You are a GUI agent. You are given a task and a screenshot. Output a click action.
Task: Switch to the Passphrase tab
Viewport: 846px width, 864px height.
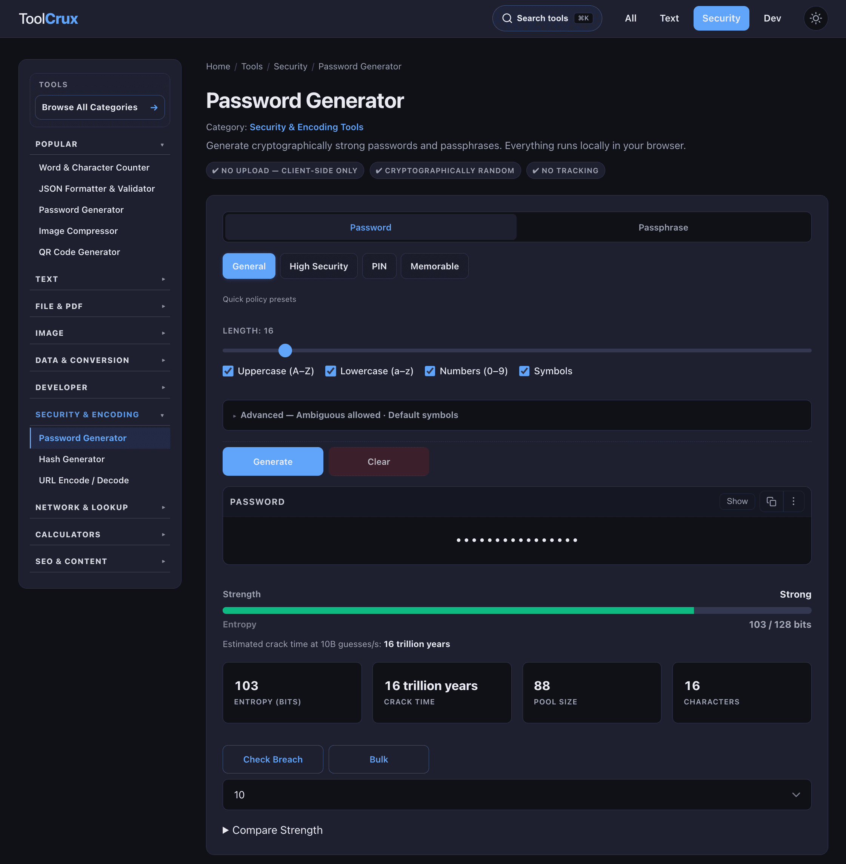[663, 227]
